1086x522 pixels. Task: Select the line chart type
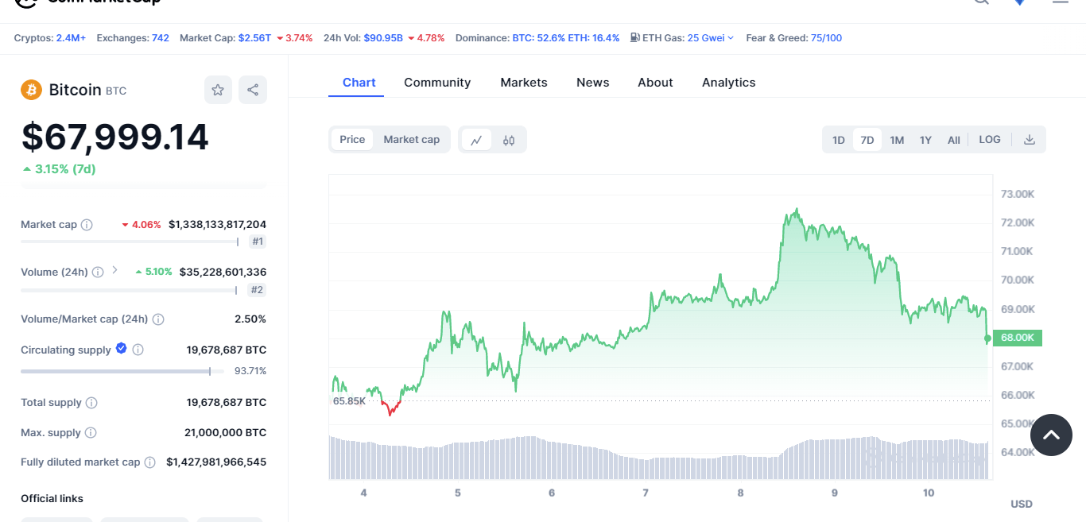coord(476,140)
